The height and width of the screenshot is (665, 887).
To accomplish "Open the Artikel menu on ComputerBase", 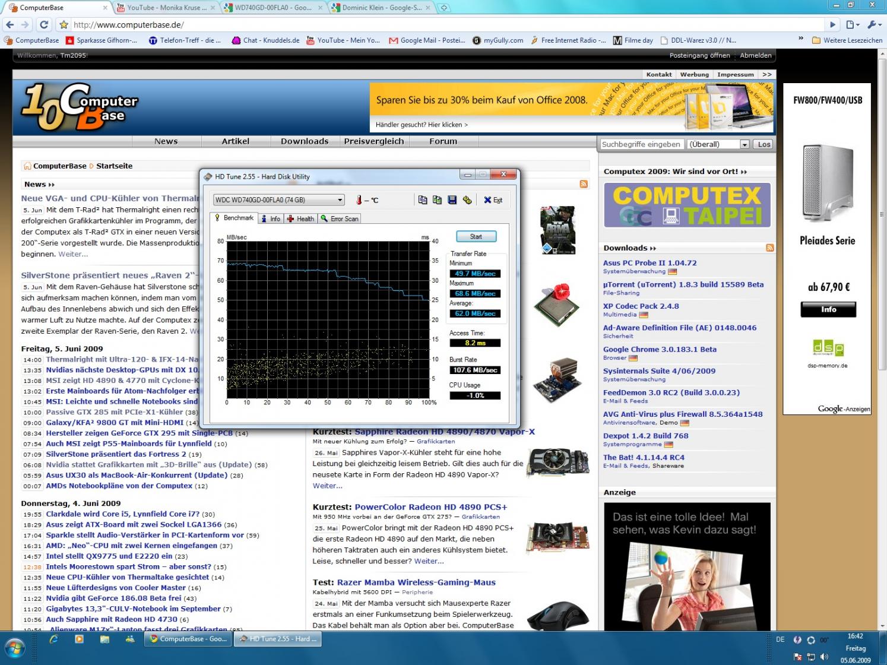I will coord(236,141).
